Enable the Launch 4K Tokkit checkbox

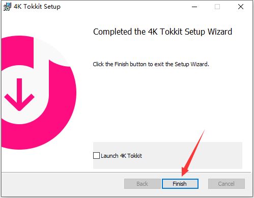(96, 156)
